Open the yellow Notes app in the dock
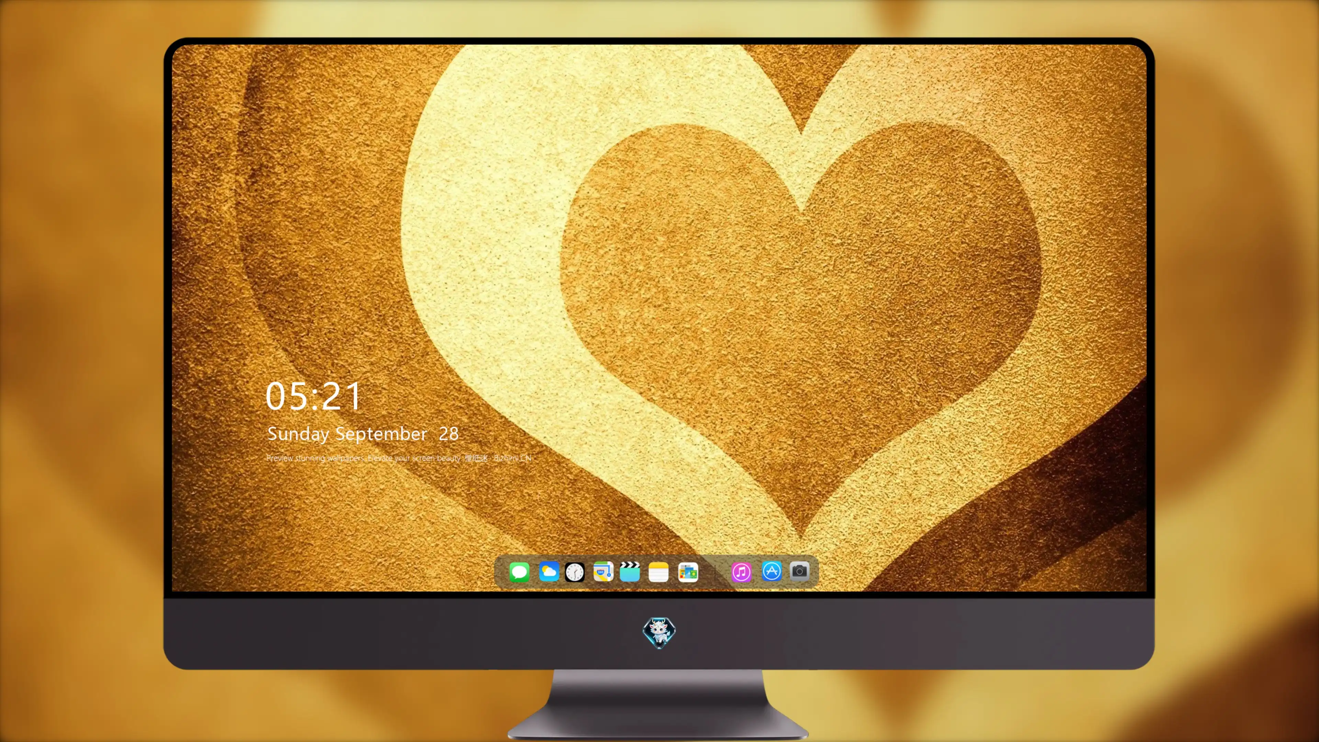Viewport: 1319px width, 742px height. point(658,572)
